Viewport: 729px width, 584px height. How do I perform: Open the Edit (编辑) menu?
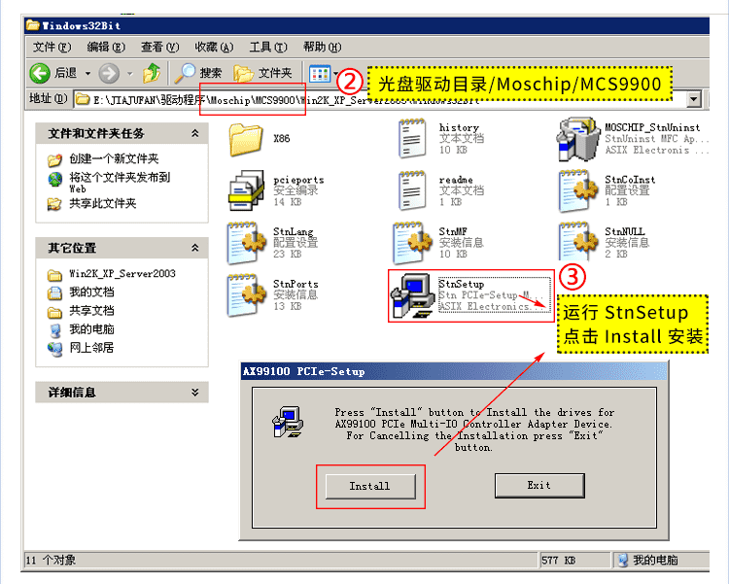click(106, 47)
